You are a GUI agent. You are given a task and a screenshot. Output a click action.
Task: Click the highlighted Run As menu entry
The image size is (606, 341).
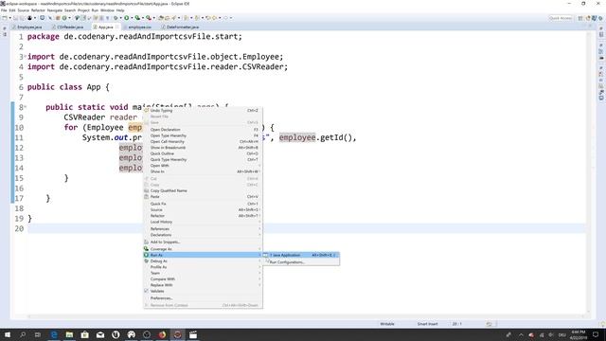(203, 255)
